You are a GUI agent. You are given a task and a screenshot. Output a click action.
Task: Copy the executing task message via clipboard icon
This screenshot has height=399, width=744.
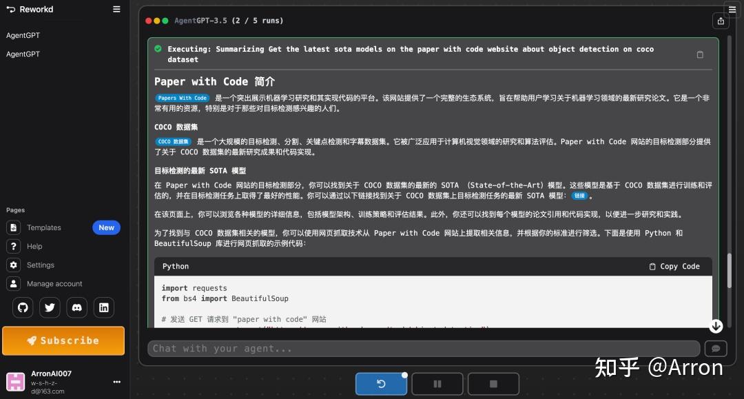point(700,54)
